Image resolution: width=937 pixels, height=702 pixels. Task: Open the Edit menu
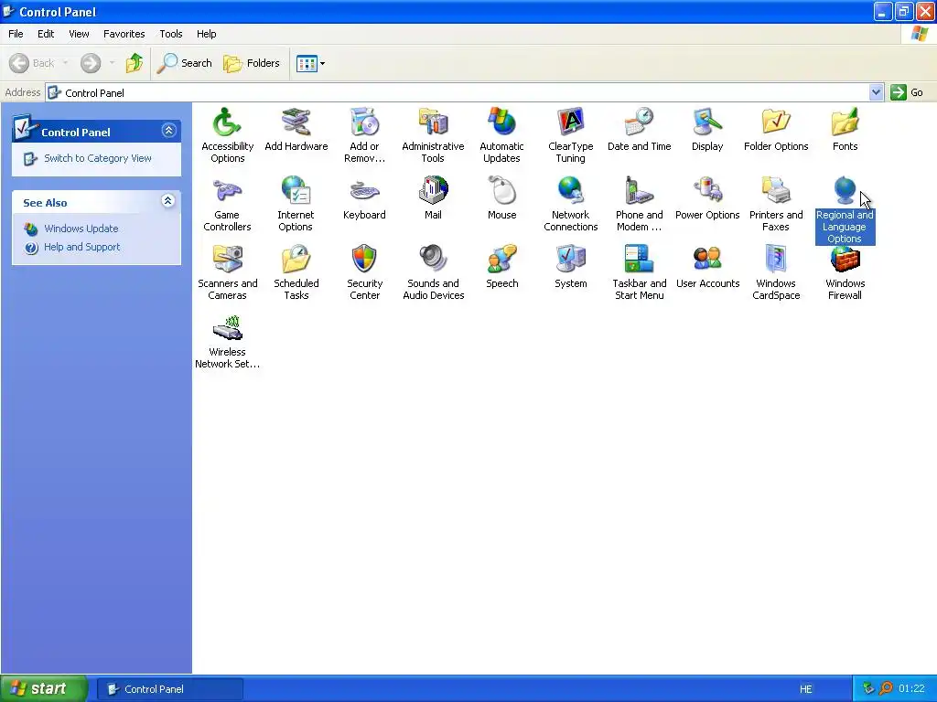[x=46, y=34]
